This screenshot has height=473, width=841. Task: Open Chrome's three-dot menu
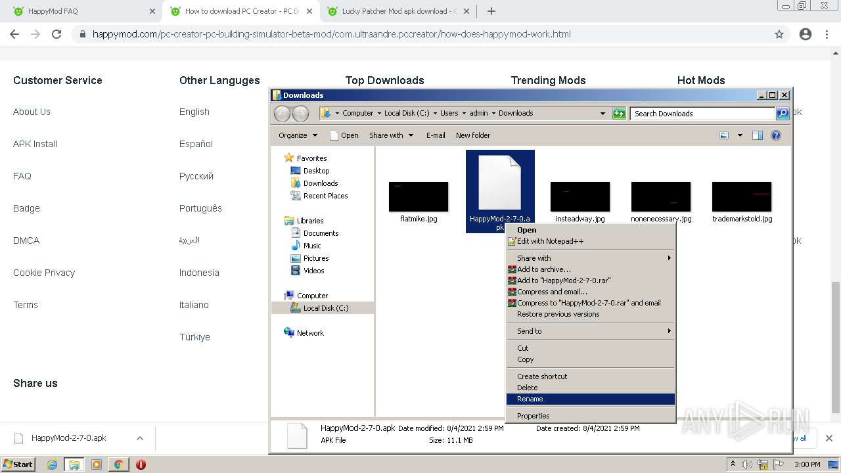[827, 34]
